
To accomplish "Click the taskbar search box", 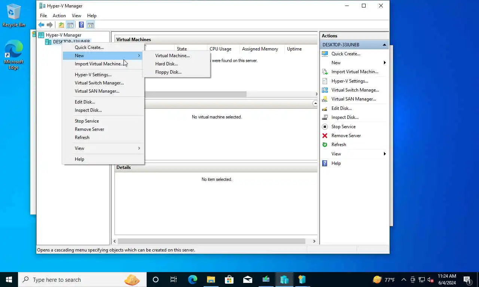I will (x=82, y=280).
